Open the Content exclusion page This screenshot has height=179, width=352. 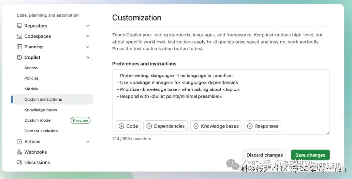tap(41, 131)
